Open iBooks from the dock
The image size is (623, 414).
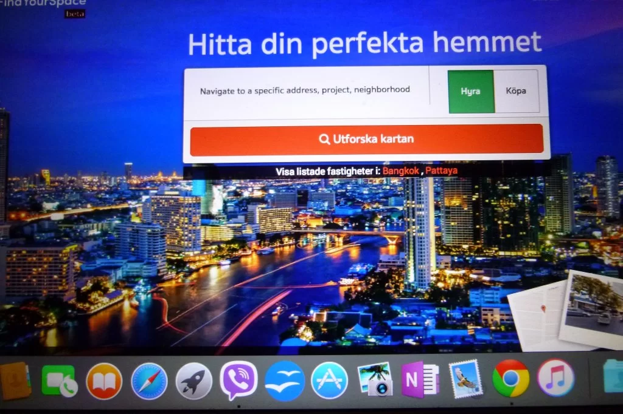click(x=104, y=381)
